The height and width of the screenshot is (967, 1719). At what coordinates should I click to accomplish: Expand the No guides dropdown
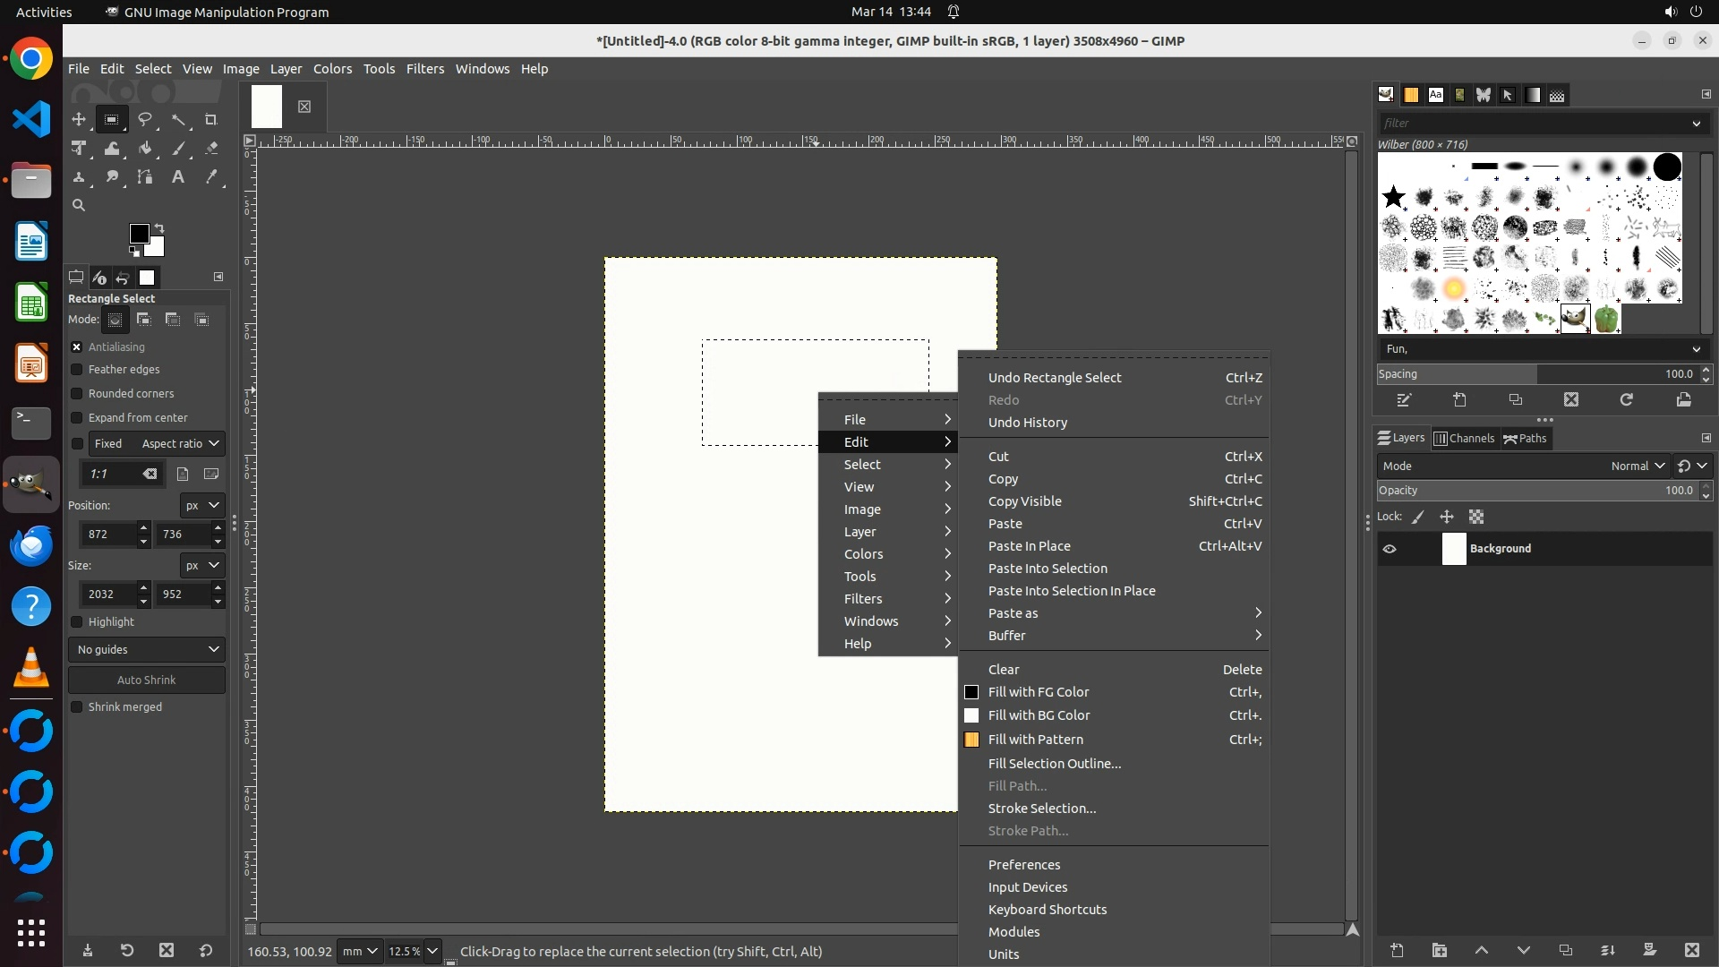147,650
